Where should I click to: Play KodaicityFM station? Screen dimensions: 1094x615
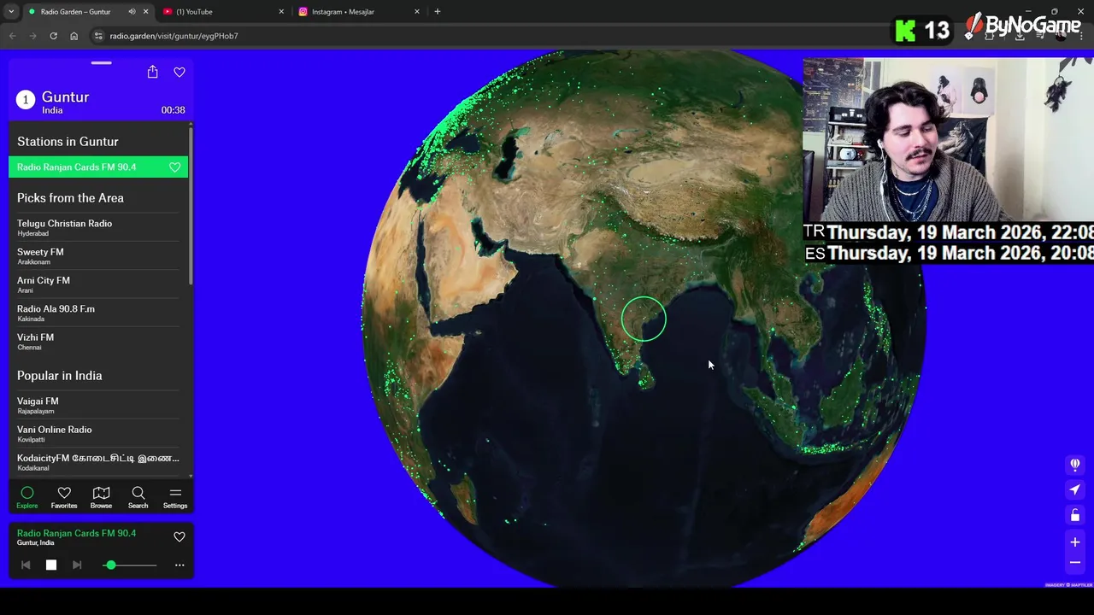98,462
